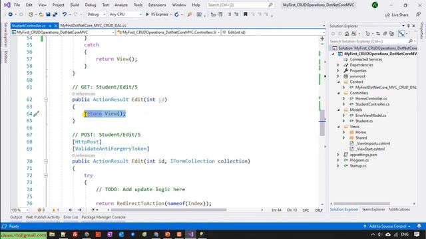Open the File menu
This screenshot has height=239, width=426.
pyautogui.click(x=17, y=5)
